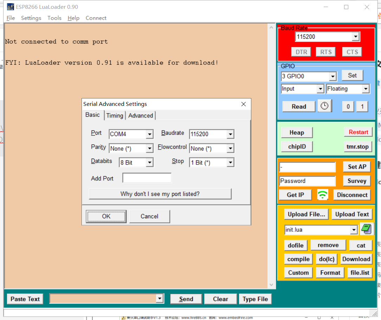Switch to the Timing tab
Screen dimensions: 381x320
tap(115, 115)
